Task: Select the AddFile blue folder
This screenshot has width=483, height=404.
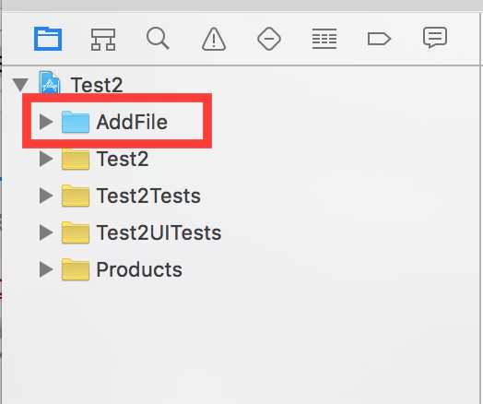Action: point(114,122)
